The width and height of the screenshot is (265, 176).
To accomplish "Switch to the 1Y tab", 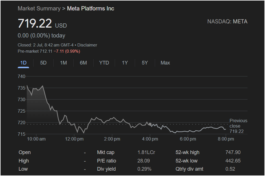I will click(125, 63).
